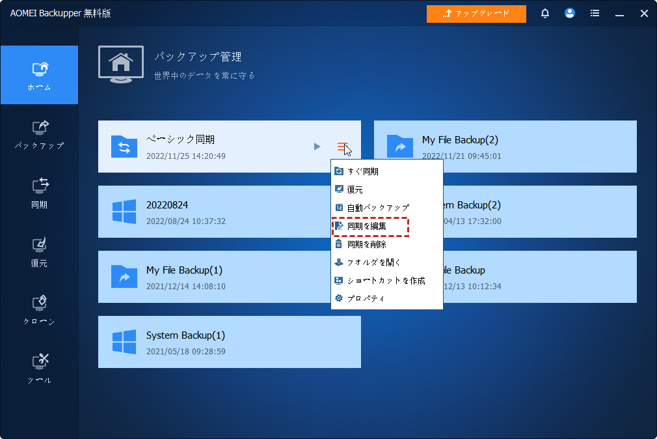Select 復元 in the context menu
Screen dimensions: 657x439
[387, 190]
